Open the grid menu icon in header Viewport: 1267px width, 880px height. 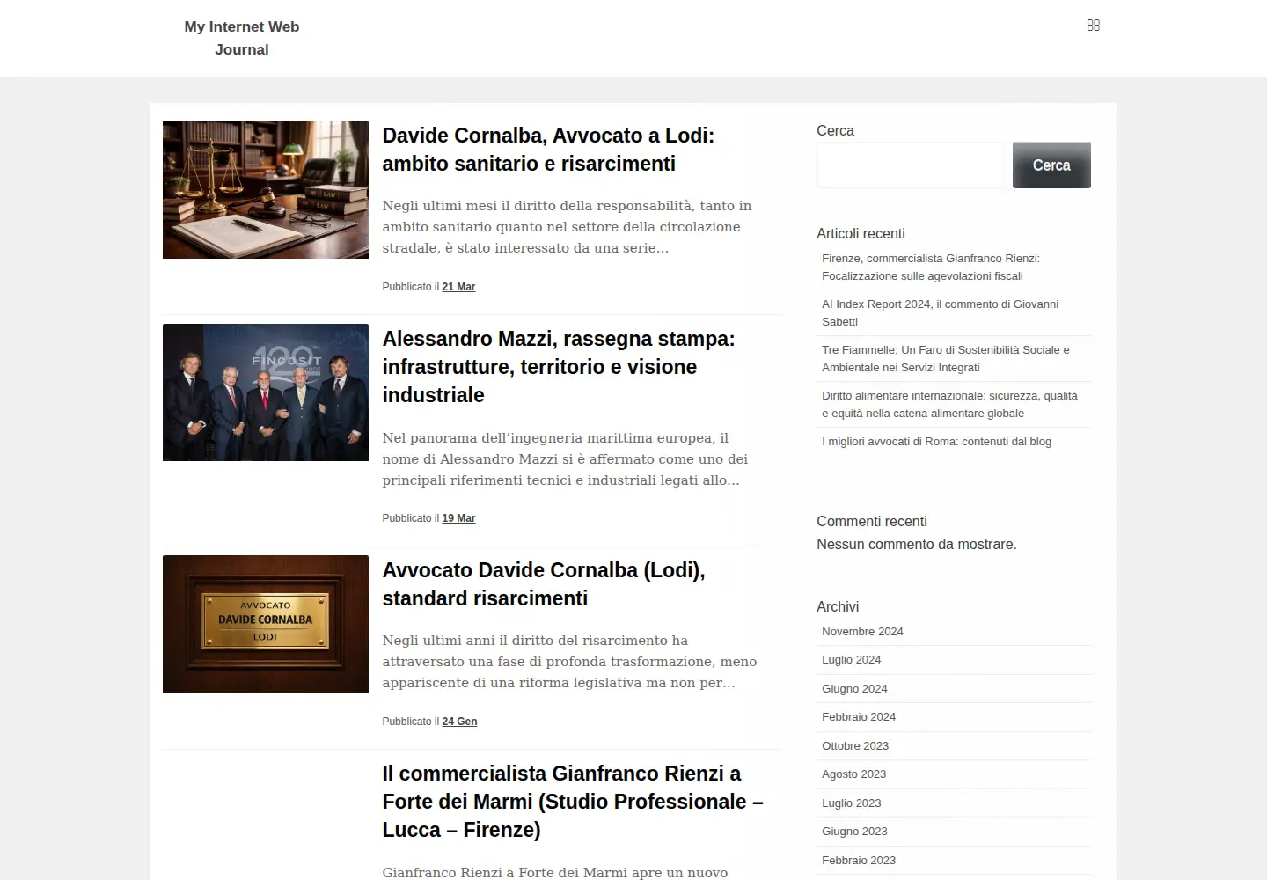point(1094,26)
